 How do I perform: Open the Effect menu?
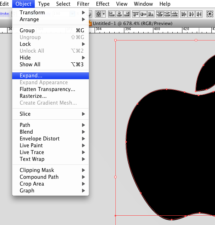coord(102,4)
